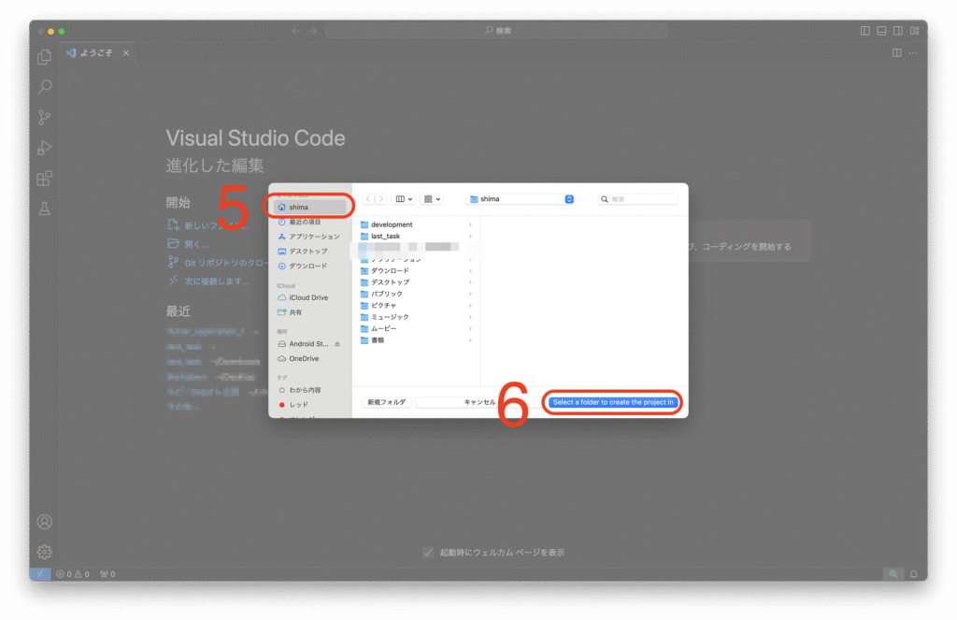Click the 次に接続します... link

point(208,281)
